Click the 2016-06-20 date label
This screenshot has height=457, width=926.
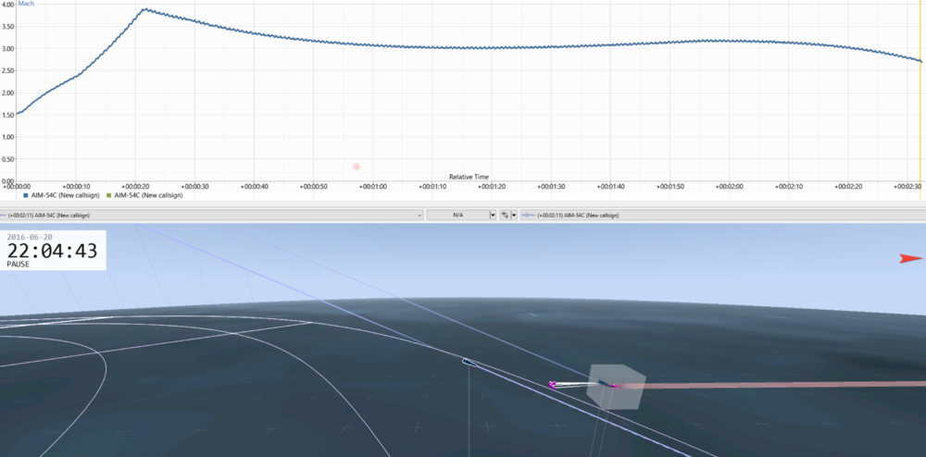tap(31, 237)
